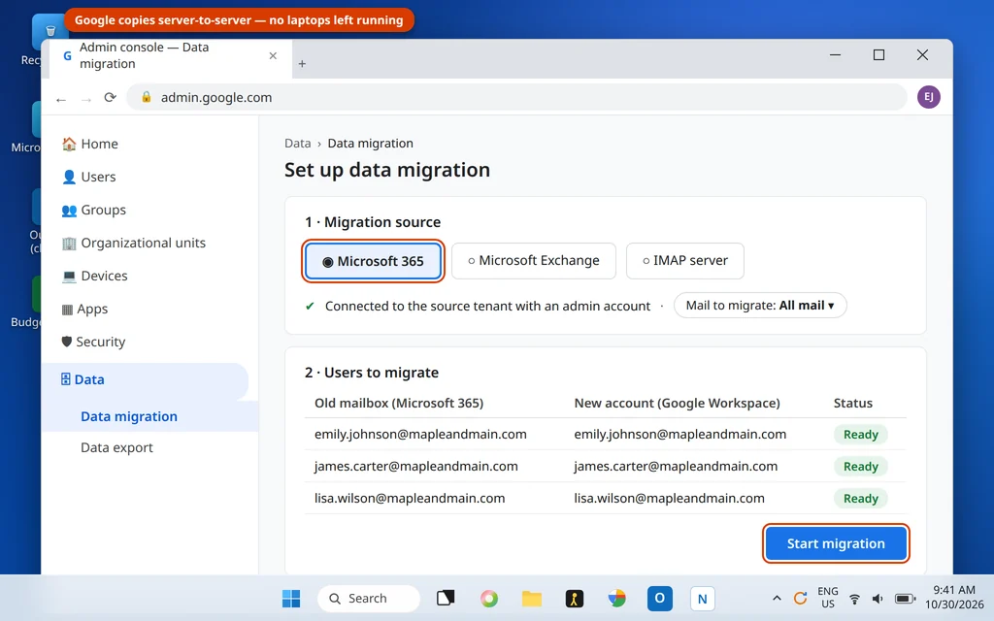The width and height of the screenshot is (994, 621).
Task: Click the Wi-Fi icon in system tray
Action: click(x=854, y=599)
